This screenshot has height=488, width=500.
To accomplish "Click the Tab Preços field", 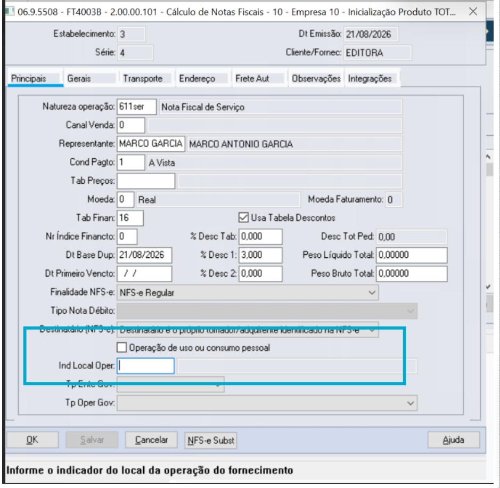I will point(146,181).
